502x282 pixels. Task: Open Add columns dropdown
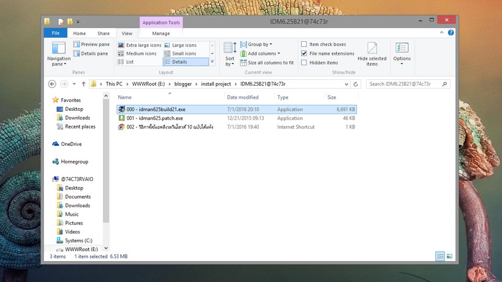[x=260, y=53]
